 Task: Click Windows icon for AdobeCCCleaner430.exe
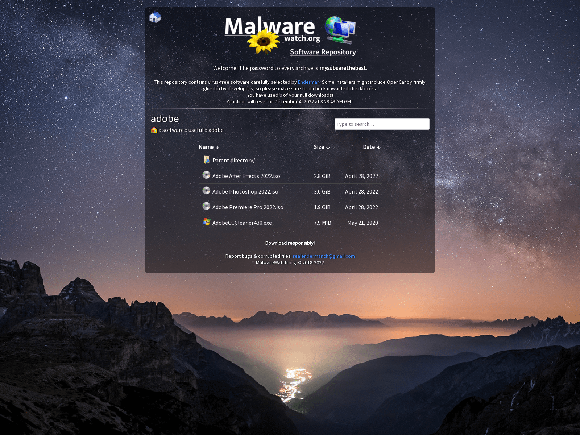206,222
